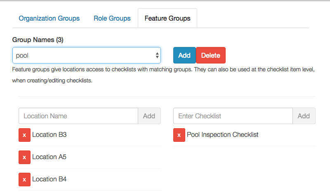Remove Pool Inspection Checklist with red x
330x195 pixels.
tap(179, 135)
